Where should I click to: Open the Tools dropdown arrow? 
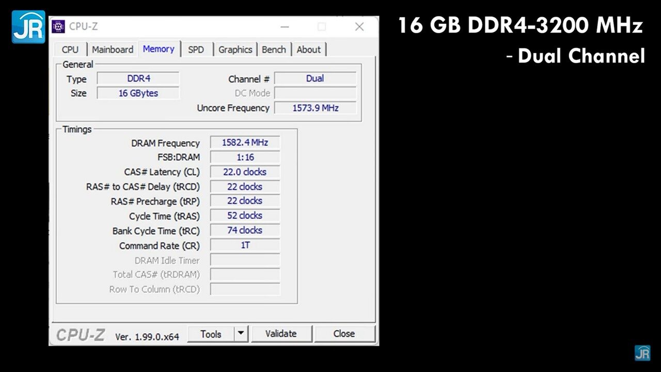tap(241, 333)
